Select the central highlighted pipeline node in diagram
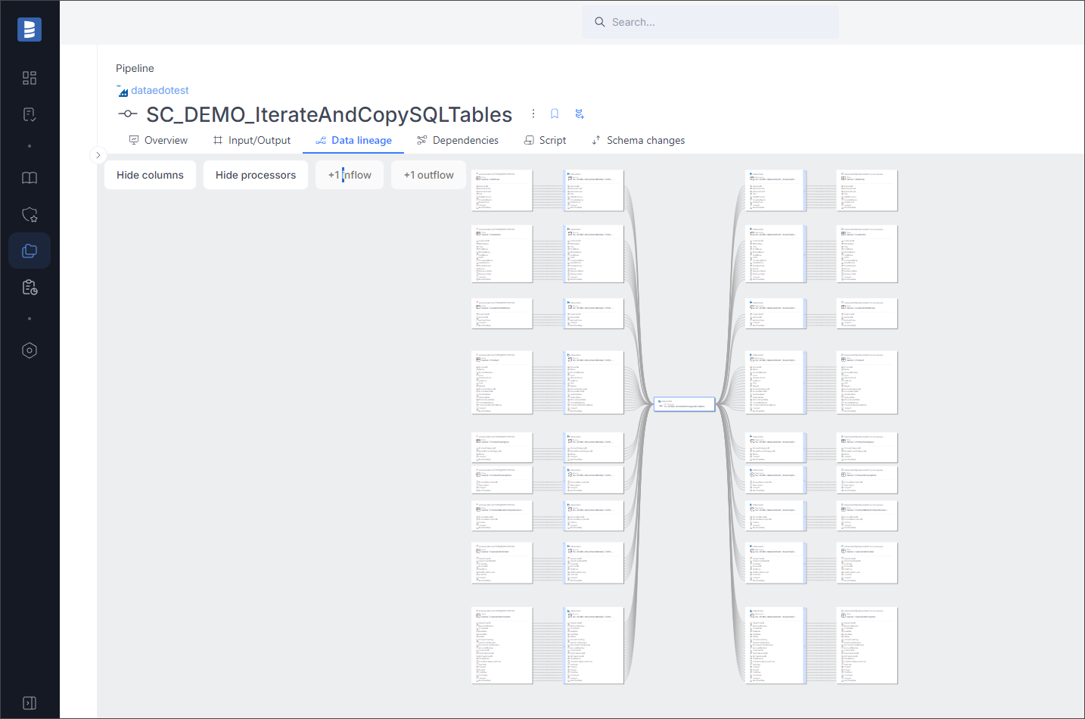Viewport: 1085px width, 719px height. tap(684, 404)
